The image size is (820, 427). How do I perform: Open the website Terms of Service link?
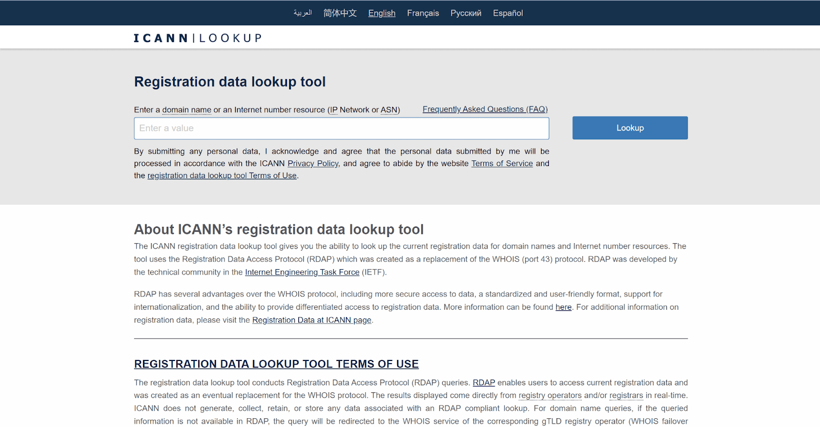coord(502,163)
